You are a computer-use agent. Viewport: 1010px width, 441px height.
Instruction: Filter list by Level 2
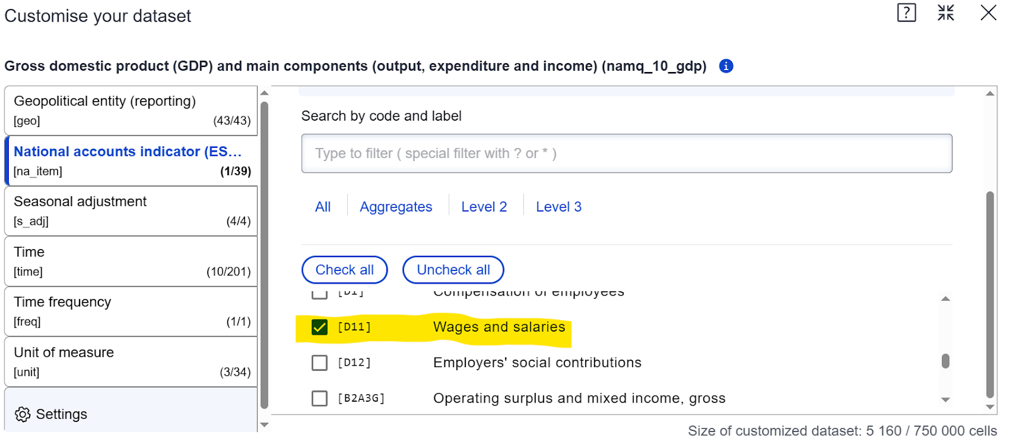tap(484, 207)
